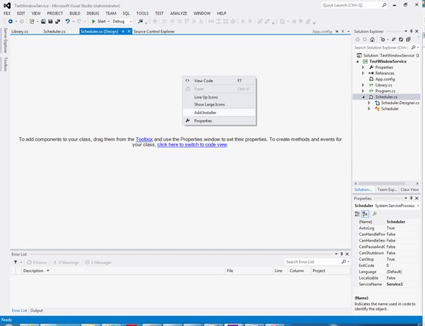Image resolution: width=425 pixels, height=326 pixels.
Task: Click the Solution Explorer horizontal scrollbar
Action: pos(386,183)
